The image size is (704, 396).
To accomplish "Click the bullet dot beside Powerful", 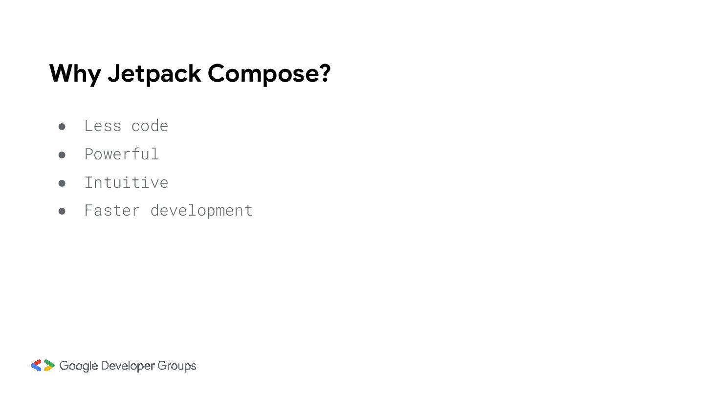I will point(62,155).
